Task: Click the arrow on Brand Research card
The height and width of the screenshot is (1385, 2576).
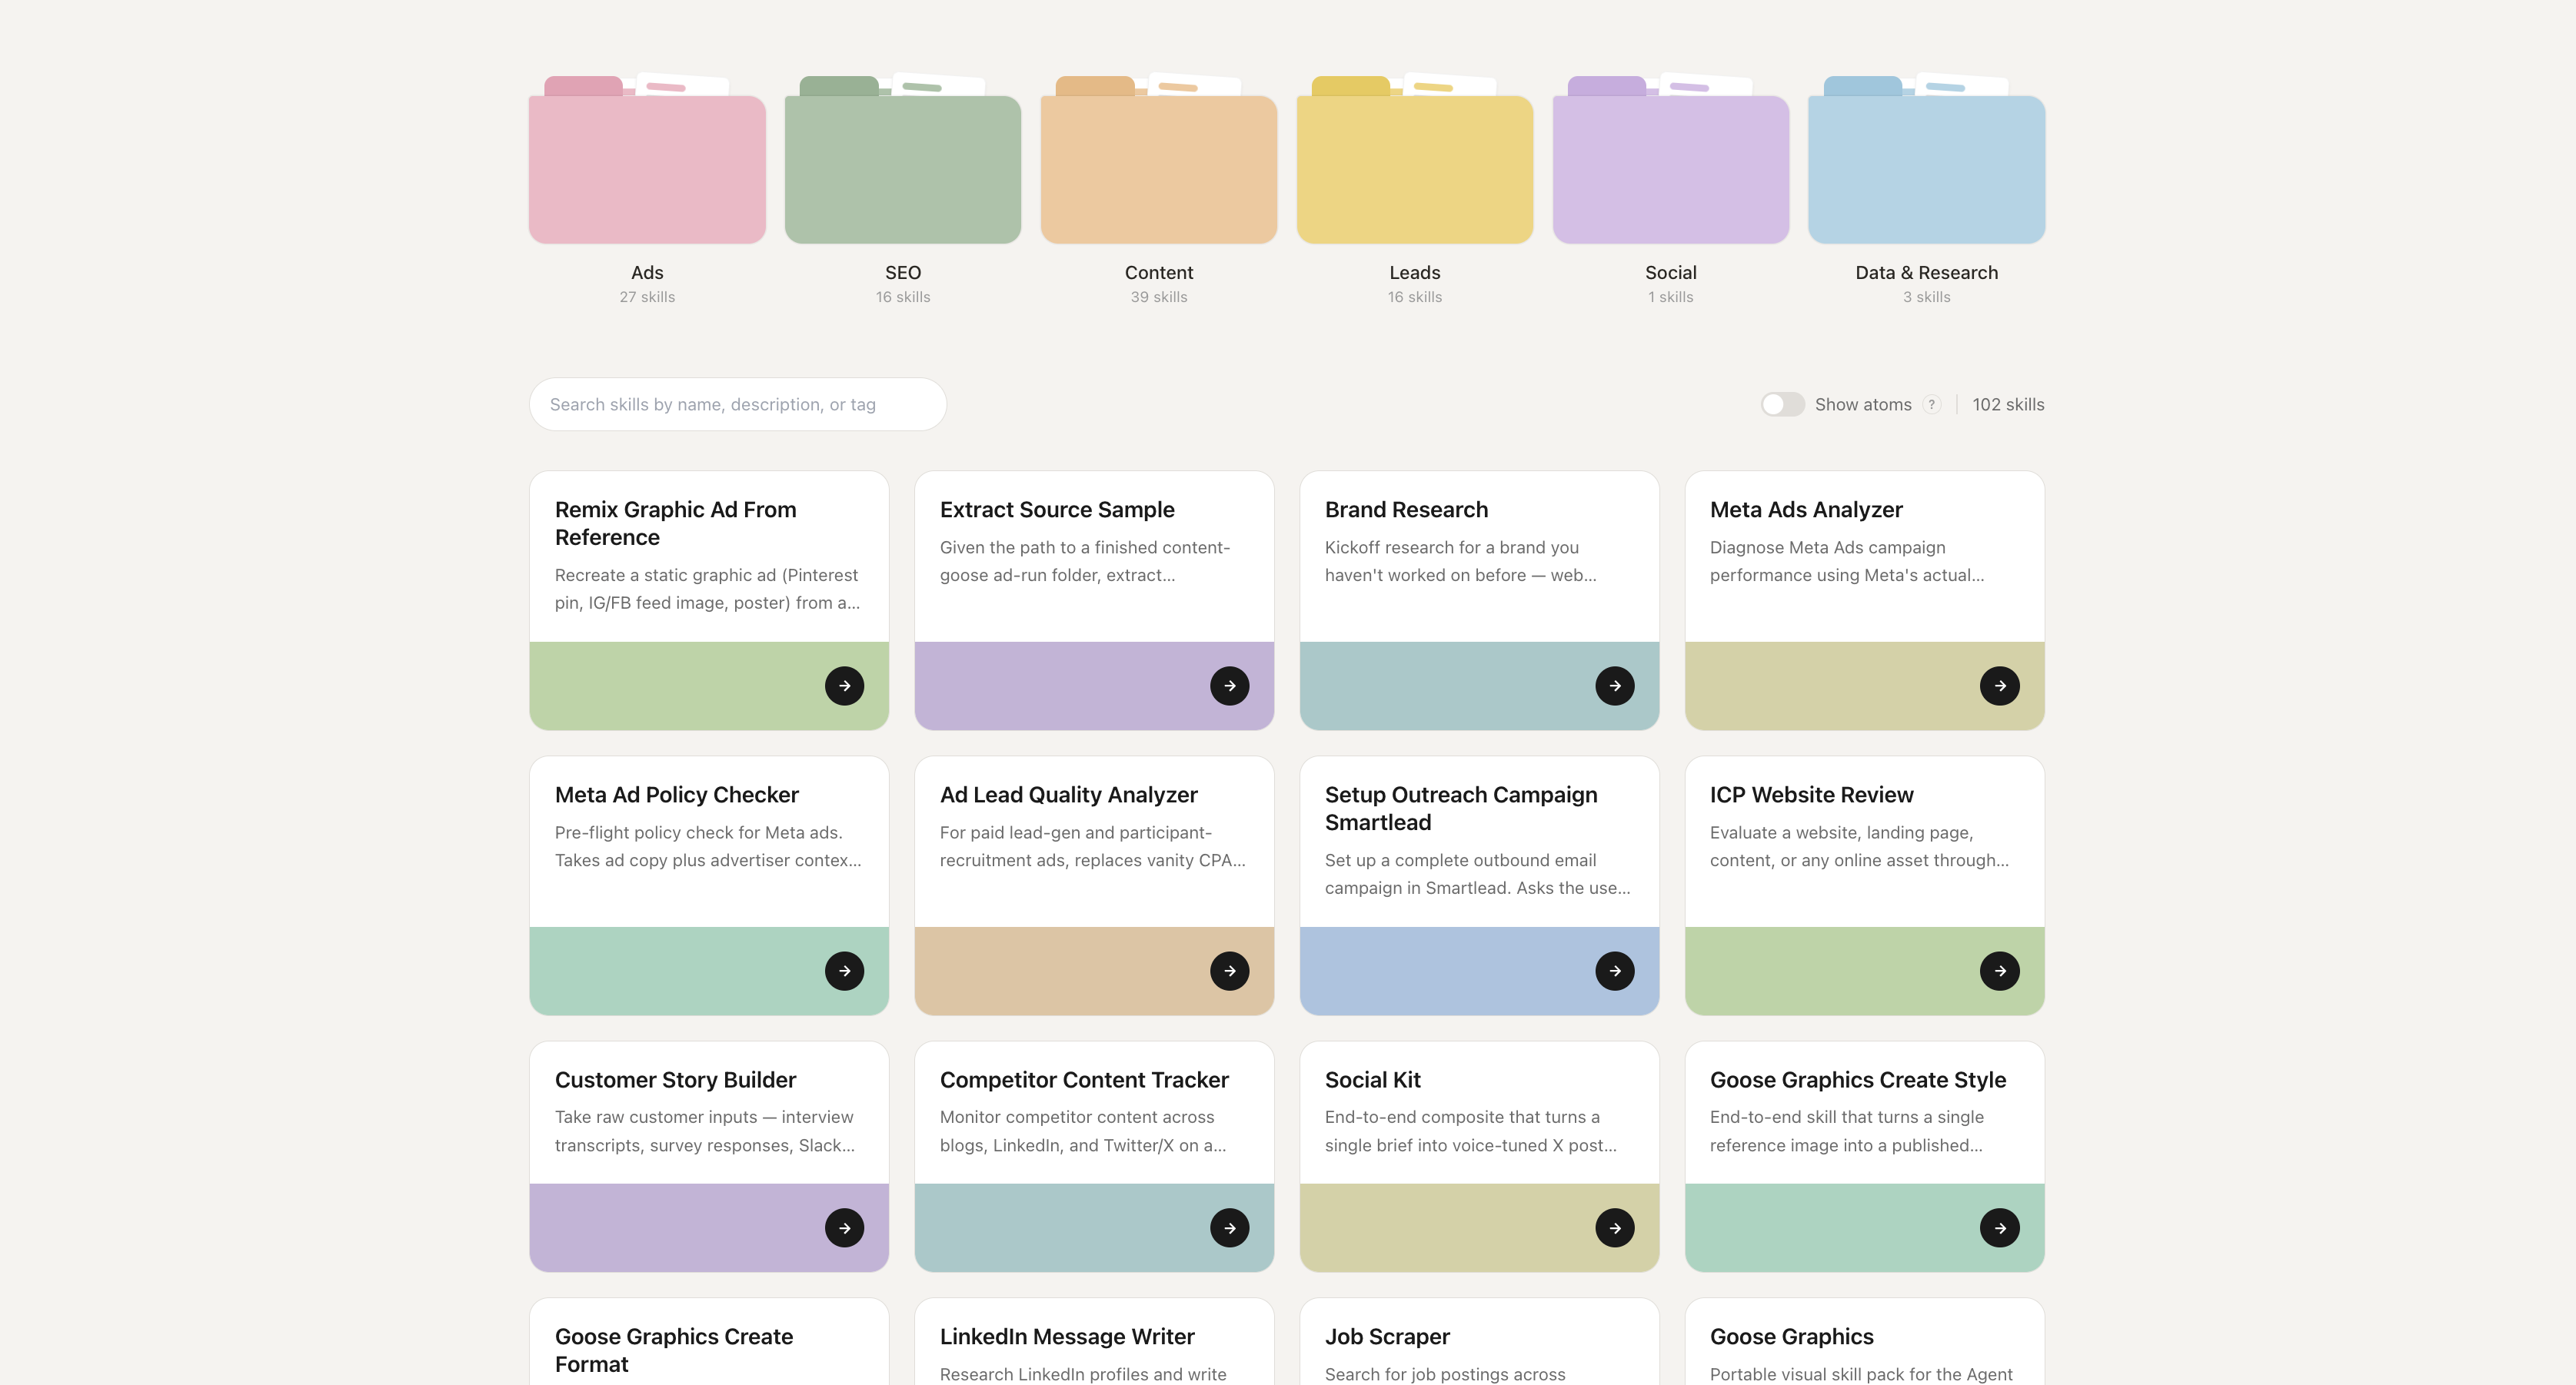Action: [x=1615, y=686]
